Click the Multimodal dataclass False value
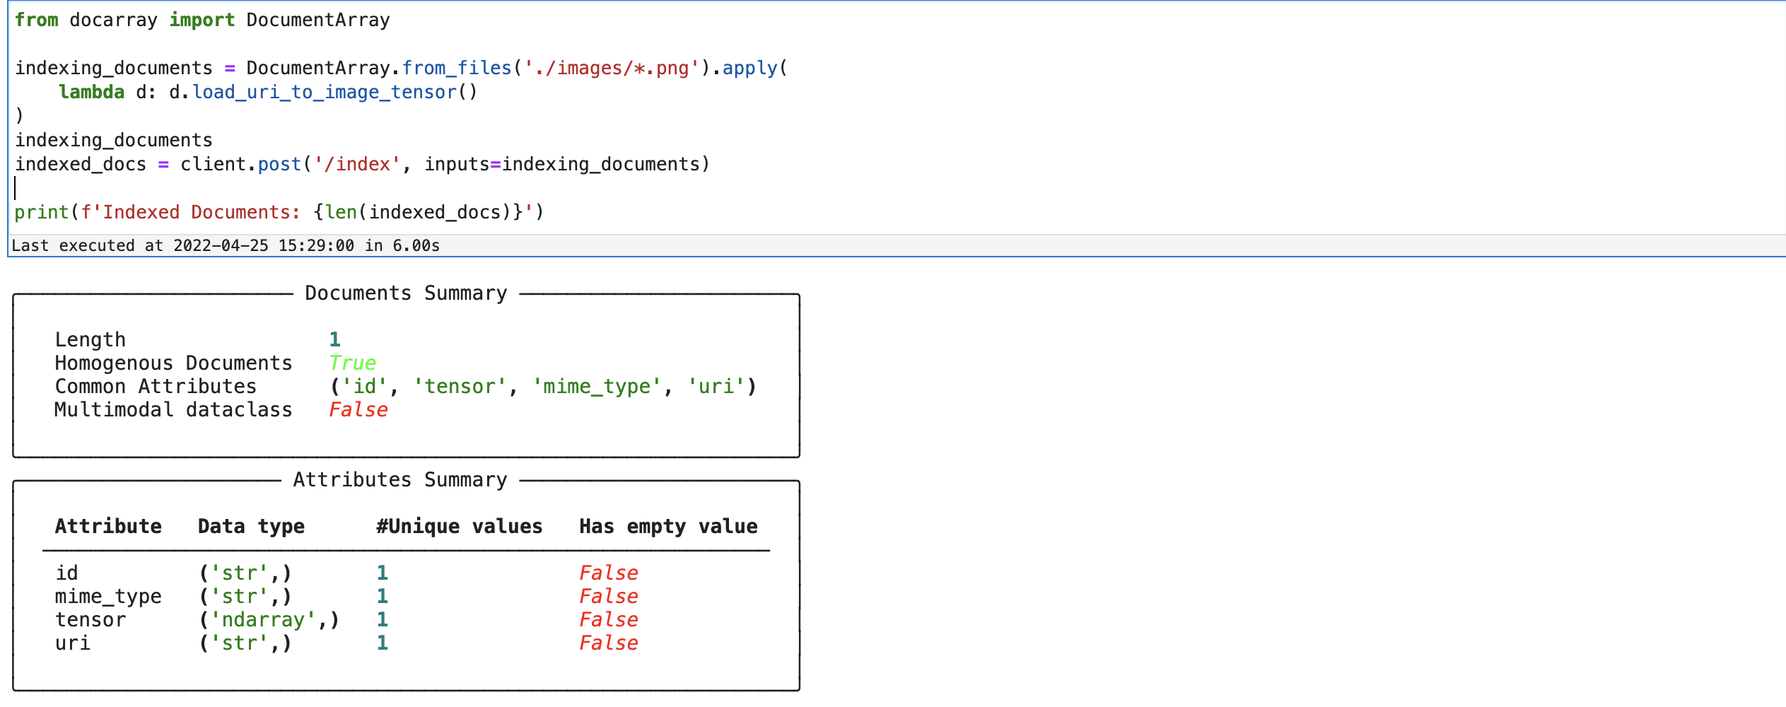1786x707 pixels. (x=358, y=409)
